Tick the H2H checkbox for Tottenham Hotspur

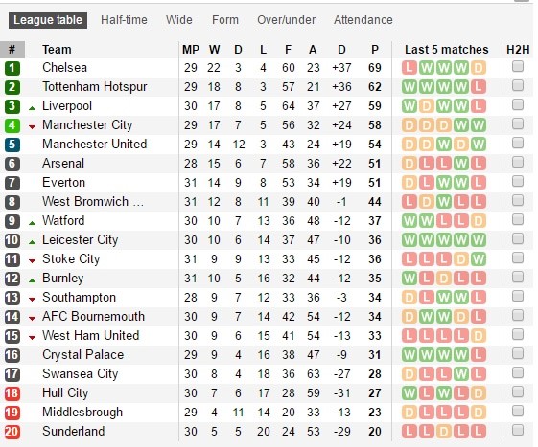[518, 85]
